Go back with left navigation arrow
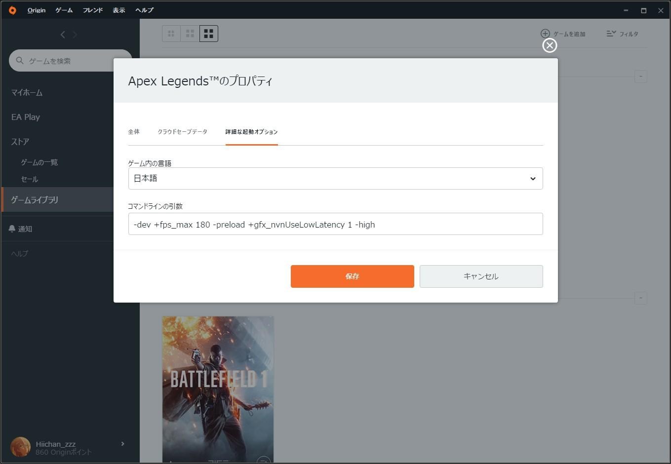671x464 pixels. [x=63, y=35]
